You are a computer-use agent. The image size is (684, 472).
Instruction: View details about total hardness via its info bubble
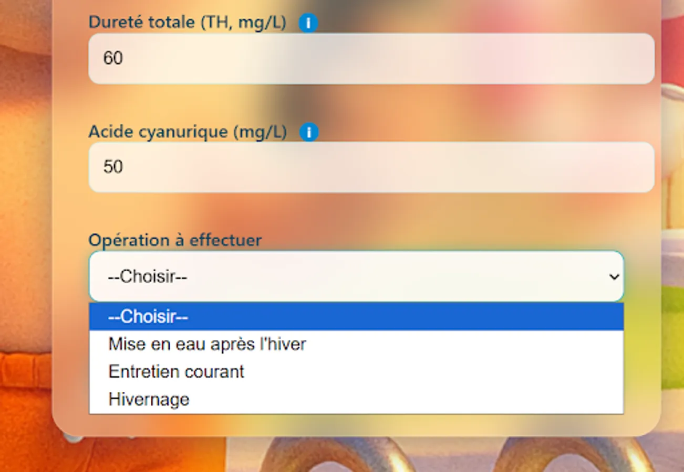[x=308, y=23]
